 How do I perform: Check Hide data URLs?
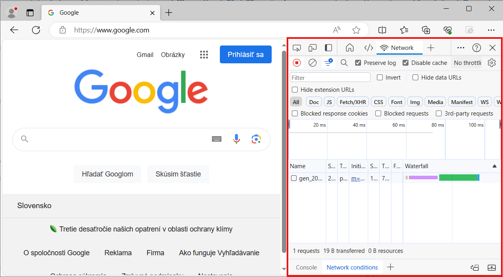(415, 78)
